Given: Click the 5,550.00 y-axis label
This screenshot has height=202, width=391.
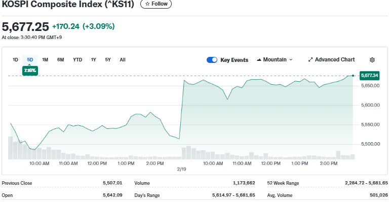Looking at the screenshot, I should coord(370,124).
